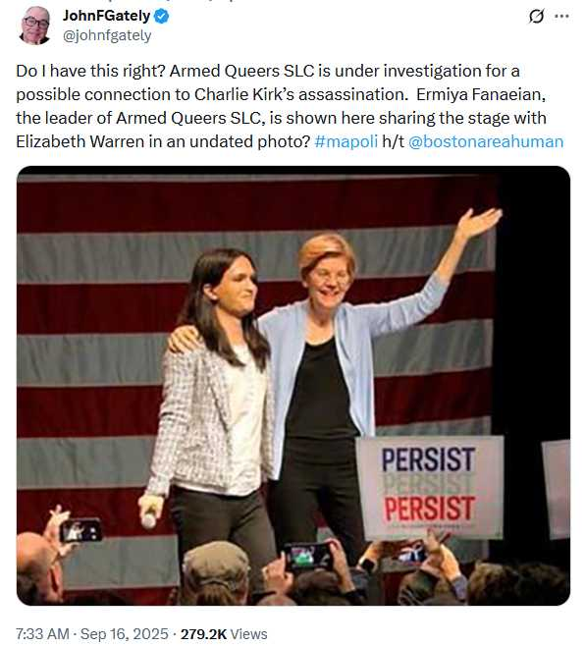Open the 7:33 AM timestamp link

click(x=42, y=633)
